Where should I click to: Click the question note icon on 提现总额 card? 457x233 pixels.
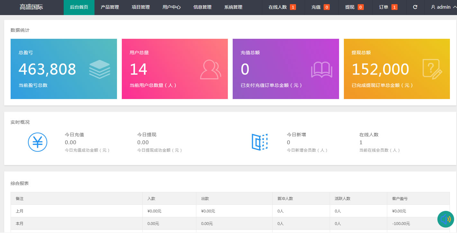point(432,69)
